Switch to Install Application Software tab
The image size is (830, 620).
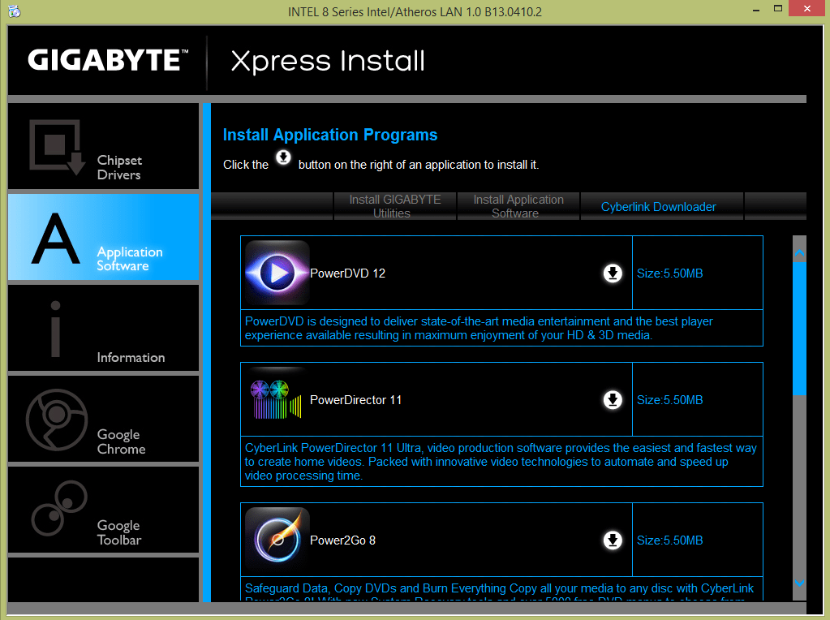(518, 206)
